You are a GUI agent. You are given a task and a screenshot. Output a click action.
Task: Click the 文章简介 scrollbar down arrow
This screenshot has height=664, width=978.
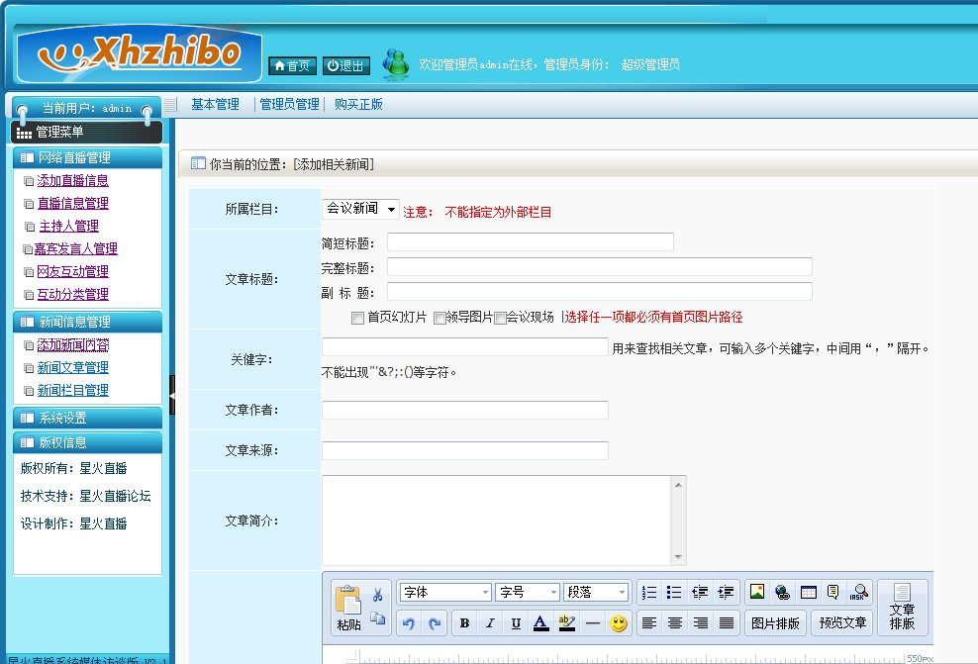click(678, 557)
